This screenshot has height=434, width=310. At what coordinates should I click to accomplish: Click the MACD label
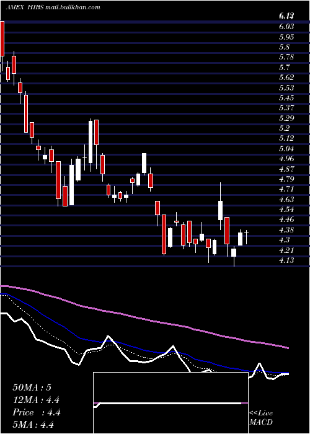pos(261,422)
